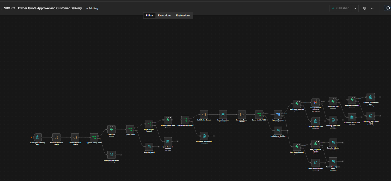
Task: Expand the Published dropdown arrow
Action: pos(355,8)
